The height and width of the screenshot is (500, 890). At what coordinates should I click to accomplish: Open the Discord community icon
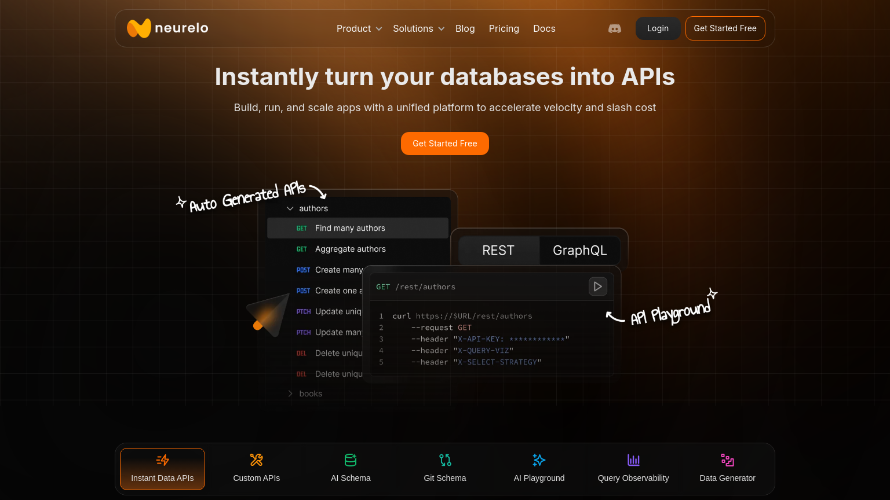tap(615, 28)
